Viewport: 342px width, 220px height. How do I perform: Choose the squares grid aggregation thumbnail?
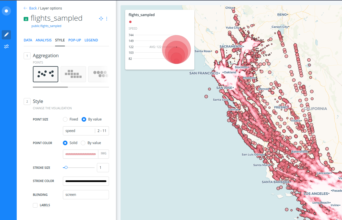point(73,74)
